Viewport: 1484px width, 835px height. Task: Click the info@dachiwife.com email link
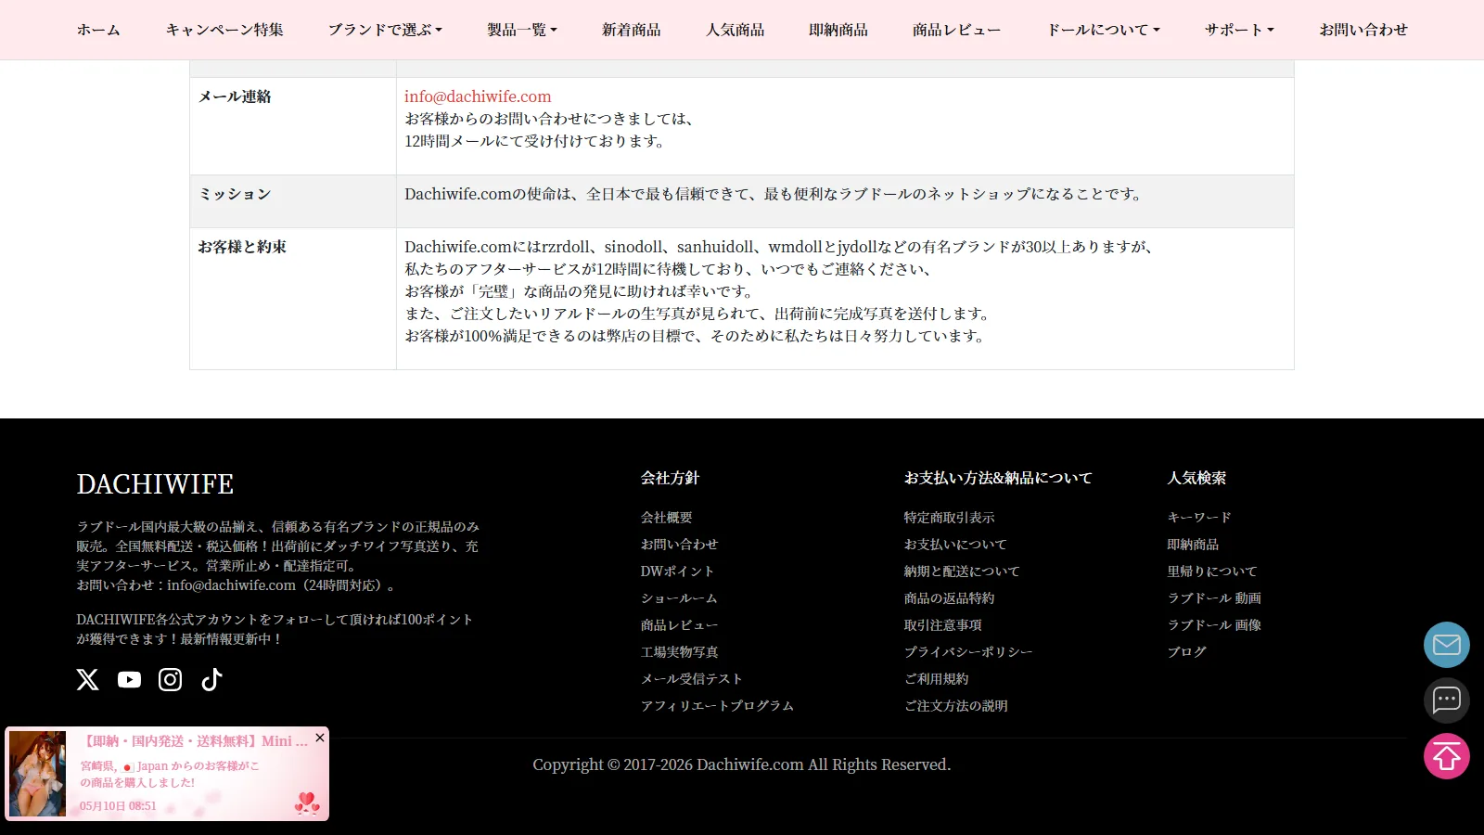point(478,96)
